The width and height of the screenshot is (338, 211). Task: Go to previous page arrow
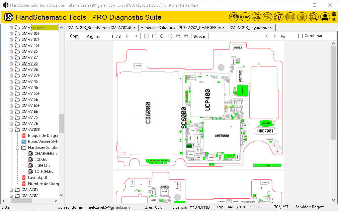pyautogui.click(x=128, y=36)
